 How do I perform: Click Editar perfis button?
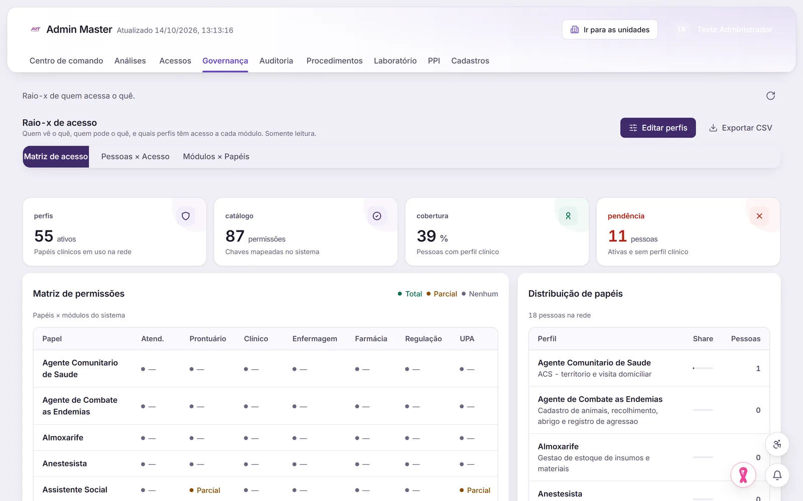click(x=658, y=128)
